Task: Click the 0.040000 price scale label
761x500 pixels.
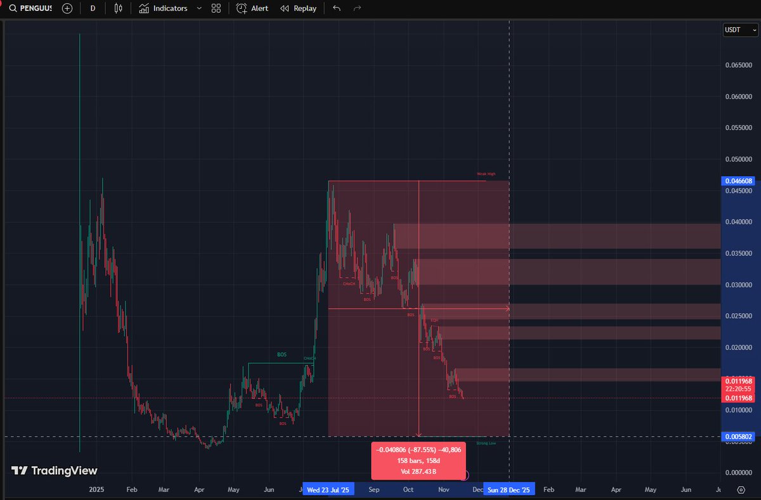Action: tap(738, 222)
